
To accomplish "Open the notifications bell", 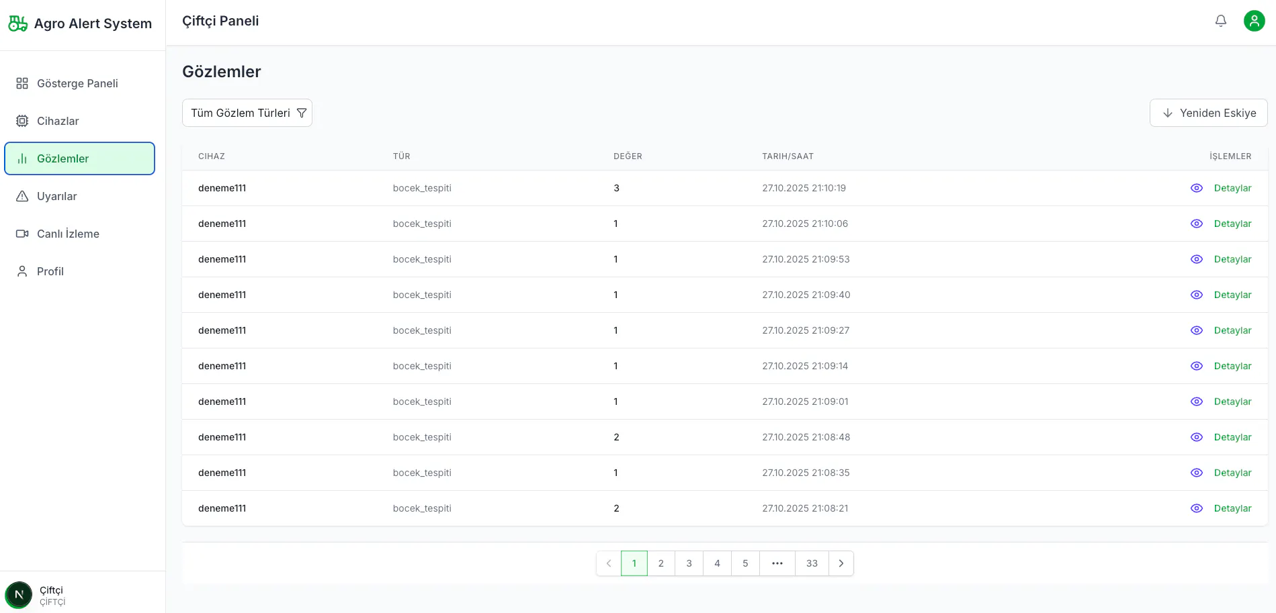I will pyautogui.click(x=1221, y=21).
